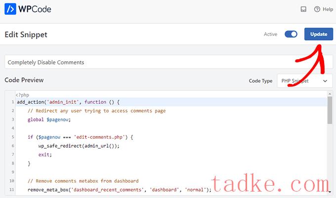The width and height of the screenshot is (336, 198).
Task: Click the Help question mark icon
Action: coord(317,9)
